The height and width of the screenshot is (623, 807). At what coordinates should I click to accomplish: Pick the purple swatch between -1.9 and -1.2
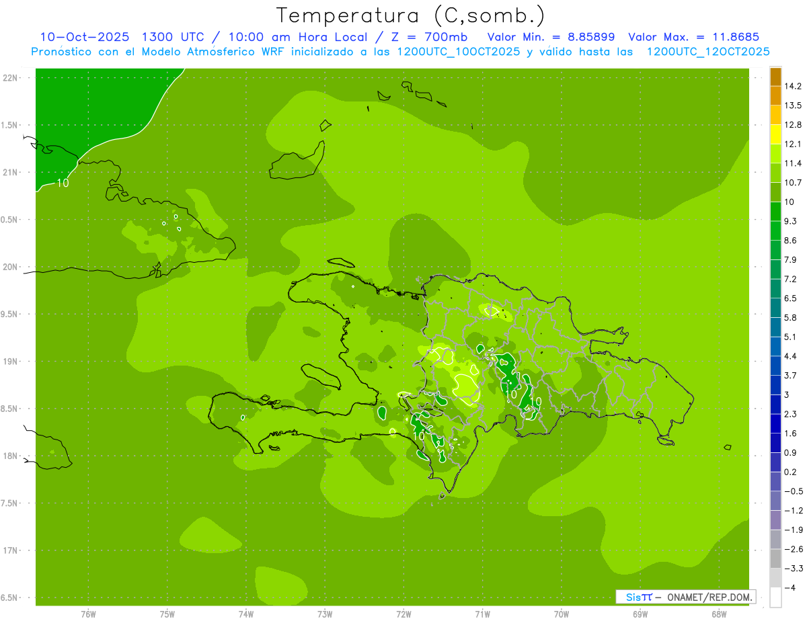pos(775,520)
